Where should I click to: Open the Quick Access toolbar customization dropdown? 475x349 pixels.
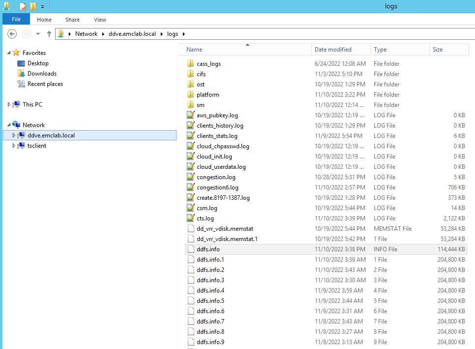pyautogui.click(x=42, y=6)
